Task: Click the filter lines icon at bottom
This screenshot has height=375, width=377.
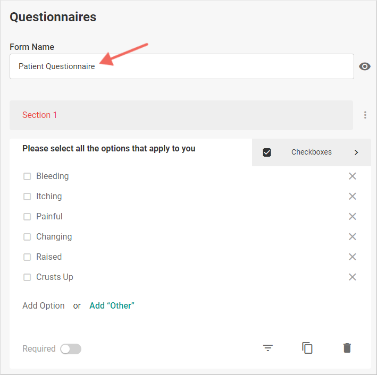Action: tap(268, 348)
